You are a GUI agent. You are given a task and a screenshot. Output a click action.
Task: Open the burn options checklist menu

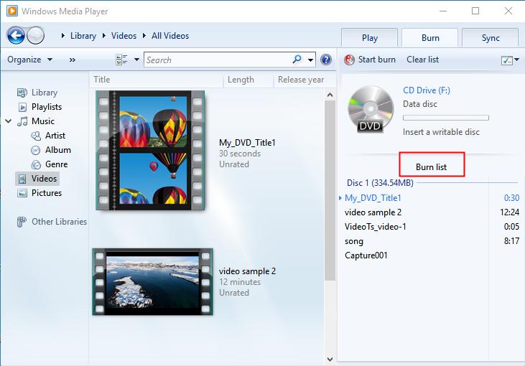(509, 60)
